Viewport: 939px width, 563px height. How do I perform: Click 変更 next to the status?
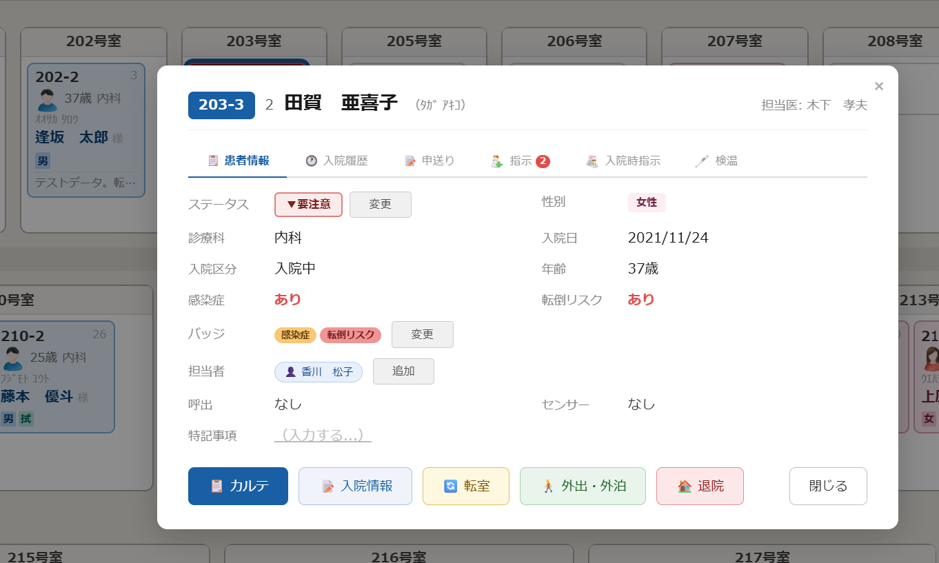(381, 205)
